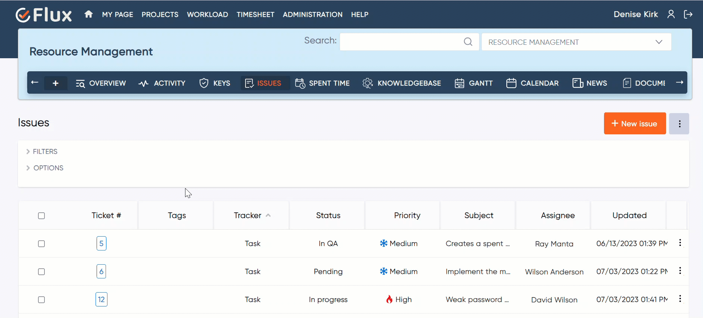The width and height of the screenshot is (703, 318).
Task: Open row actions menu for ticket 5
Action: click(680, 243)
